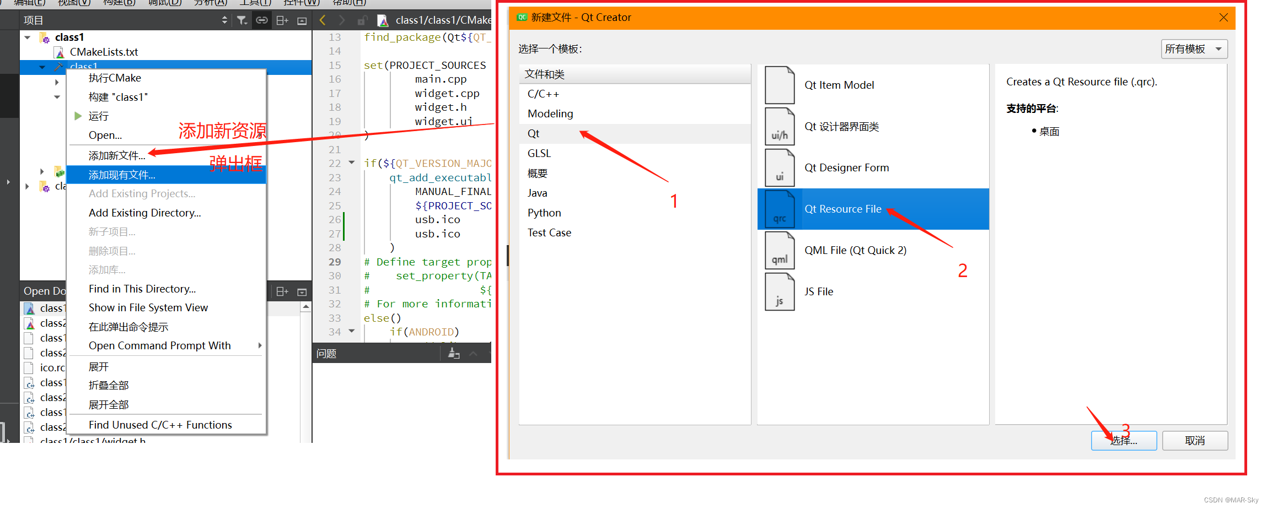The width and height of the screenshot is (1267, 509).
Task: Collapse the selected class1 target node
Action: click(x=42, y=67)
